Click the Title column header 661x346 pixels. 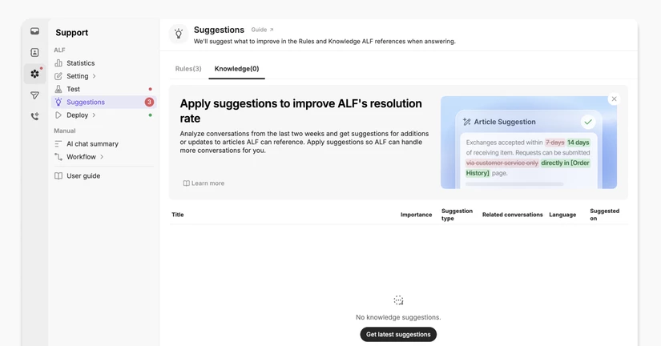[x=178, y=215]
